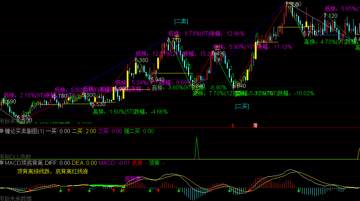Click the 7.120 price label
This screenshot has height=201, width=360.
(x=331, y=16)
